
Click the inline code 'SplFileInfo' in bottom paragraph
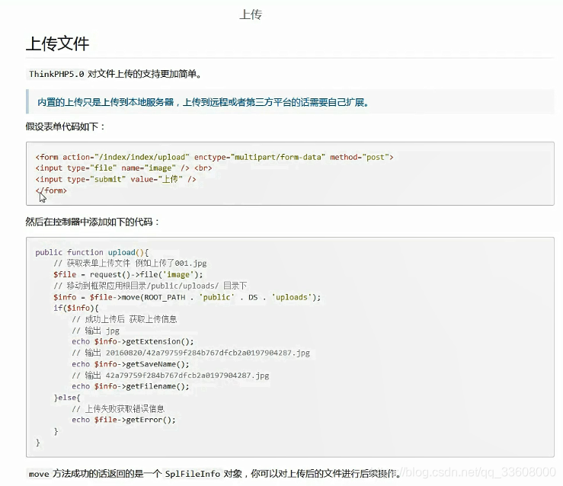coord(193,474)
